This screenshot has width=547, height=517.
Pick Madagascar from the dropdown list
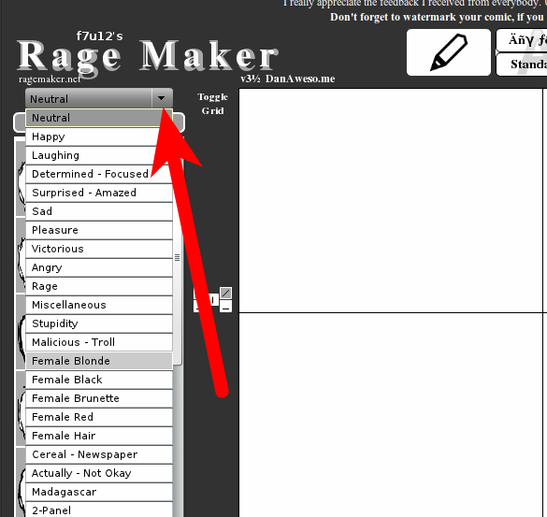(99, 492)
